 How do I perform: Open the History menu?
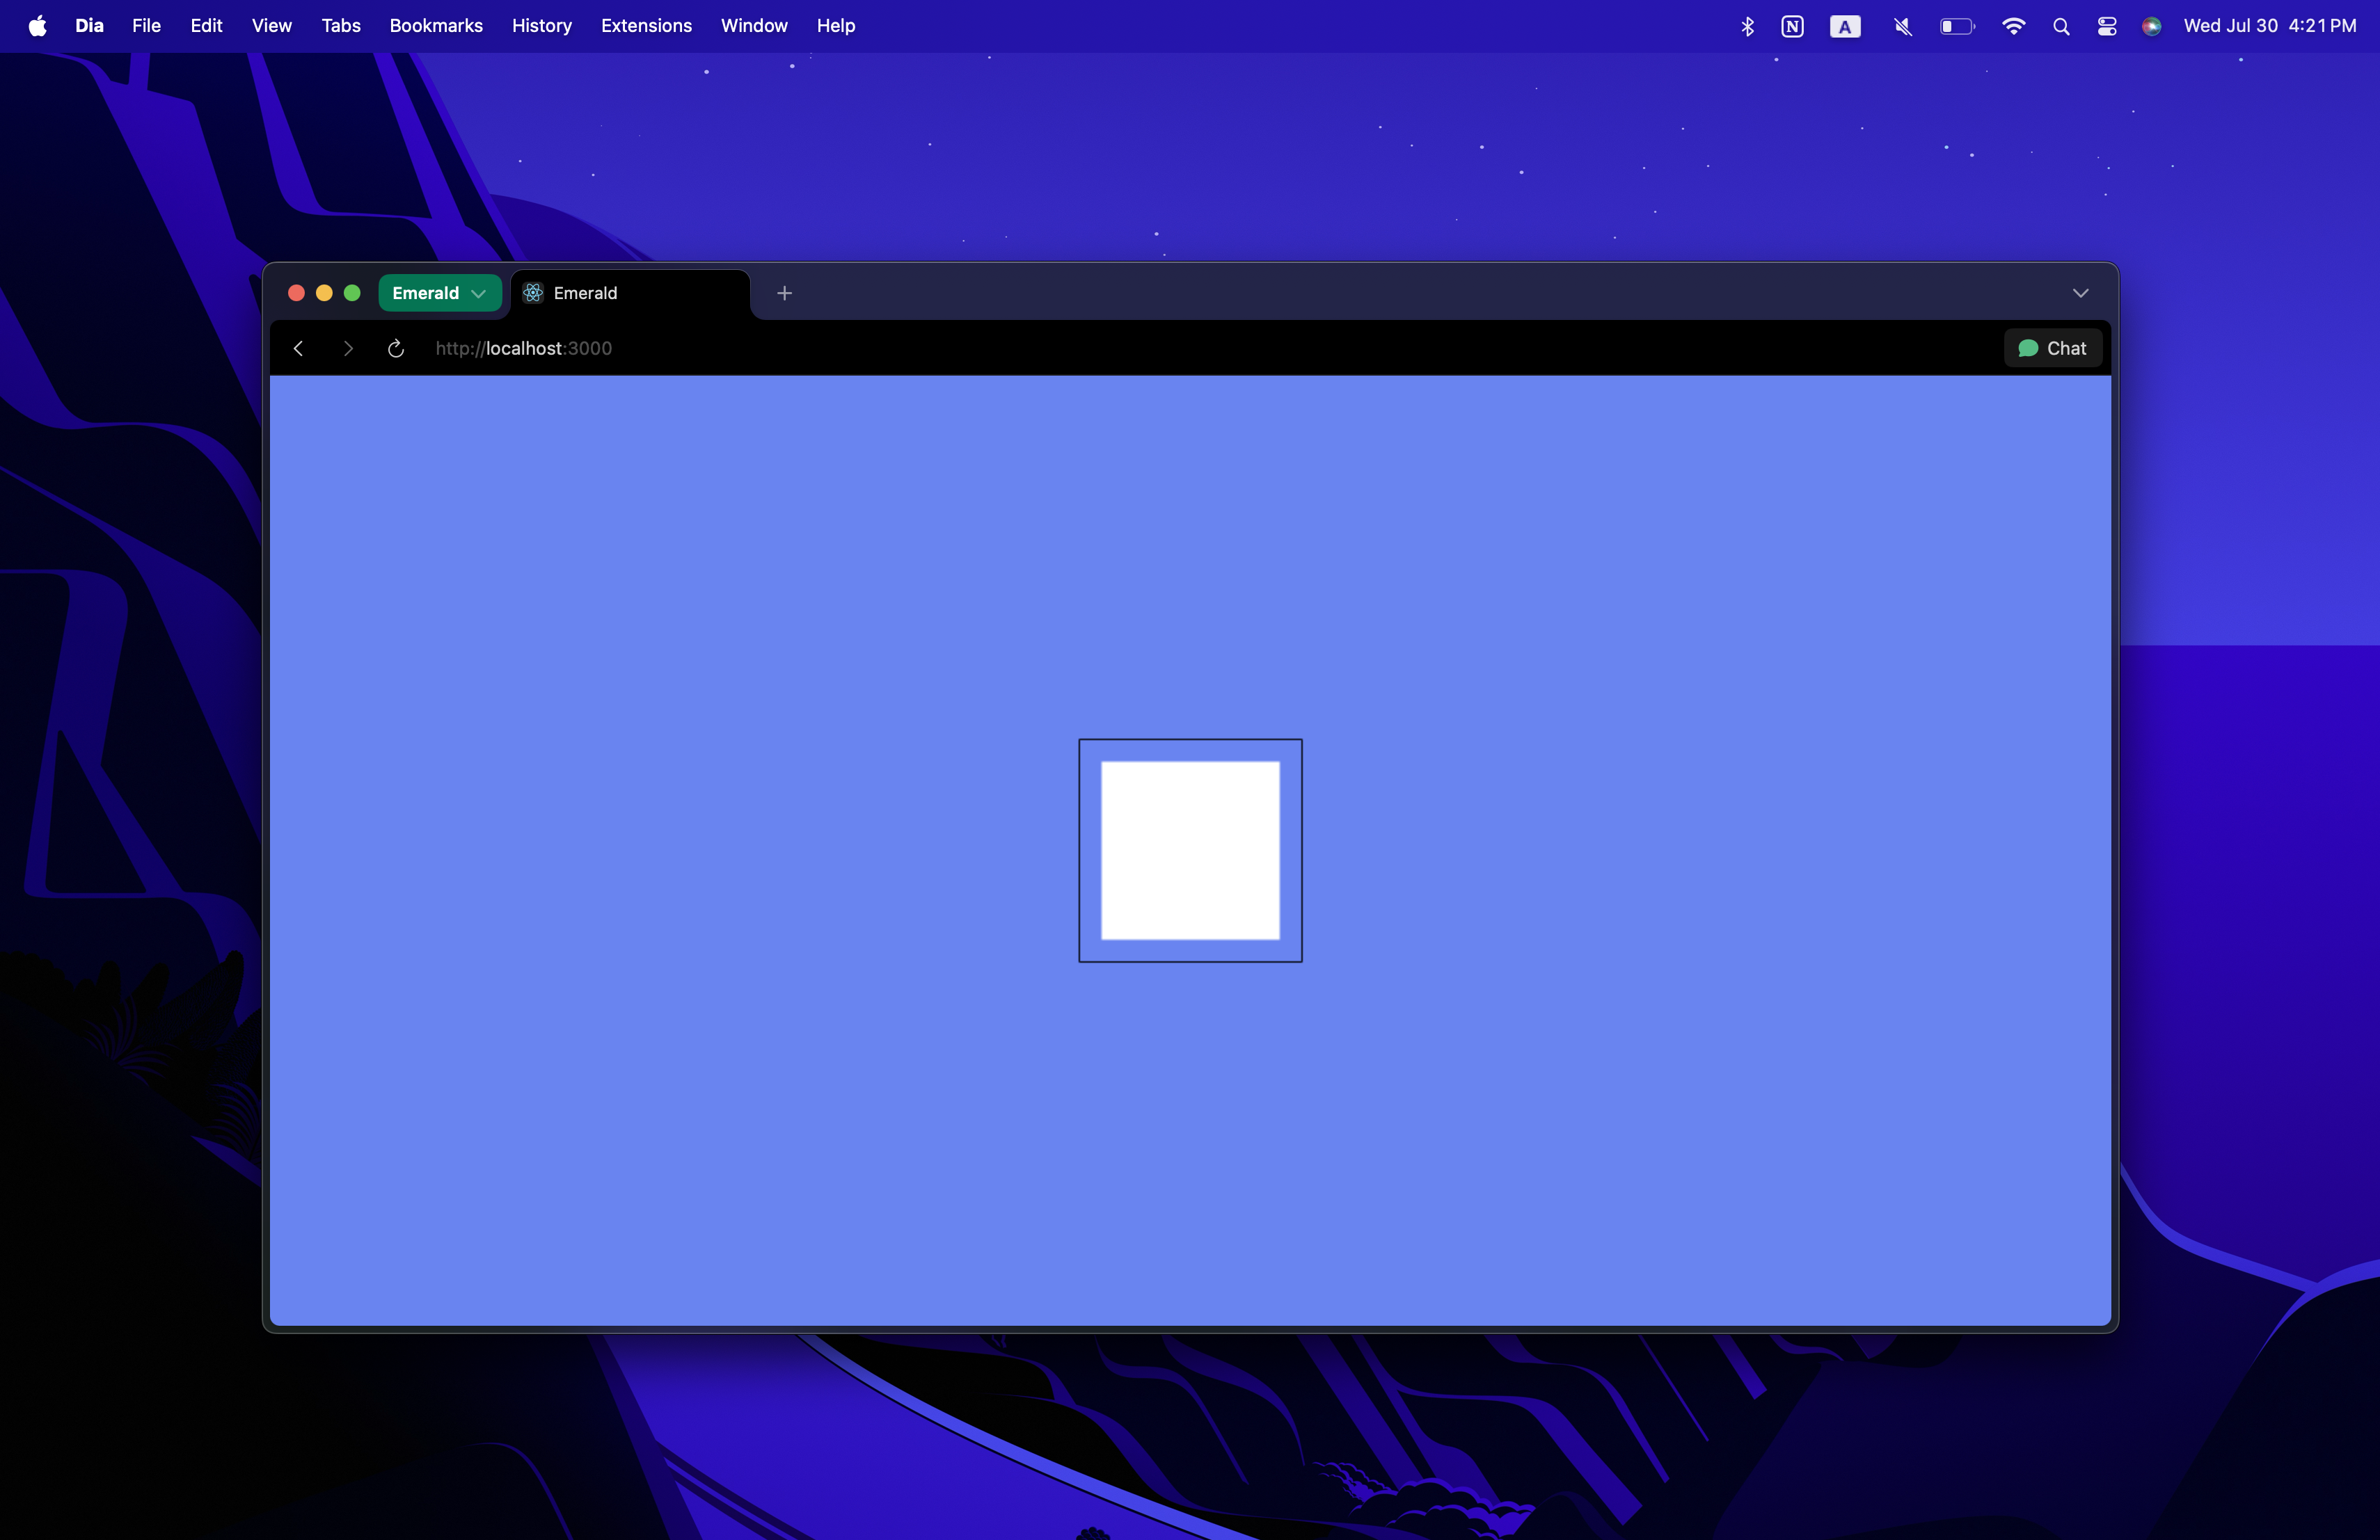point(542,26)
